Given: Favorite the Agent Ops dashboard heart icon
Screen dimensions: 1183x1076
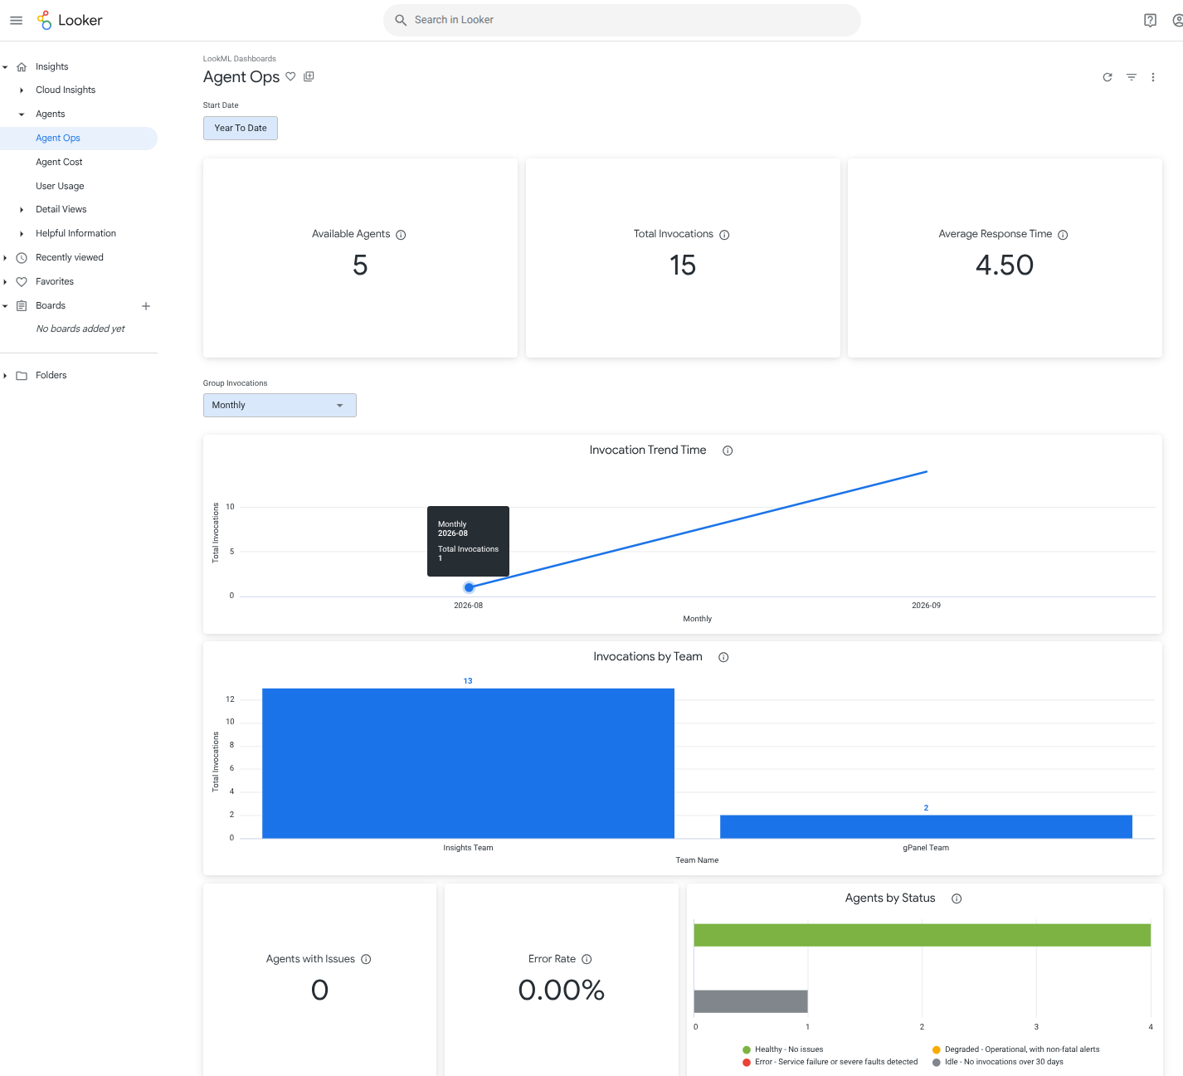Looking at the screenshot, I should pos(290,76).
